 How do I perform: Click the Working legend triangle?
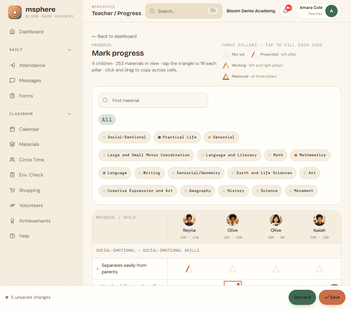pyautogui.click(x=226, y=66)
